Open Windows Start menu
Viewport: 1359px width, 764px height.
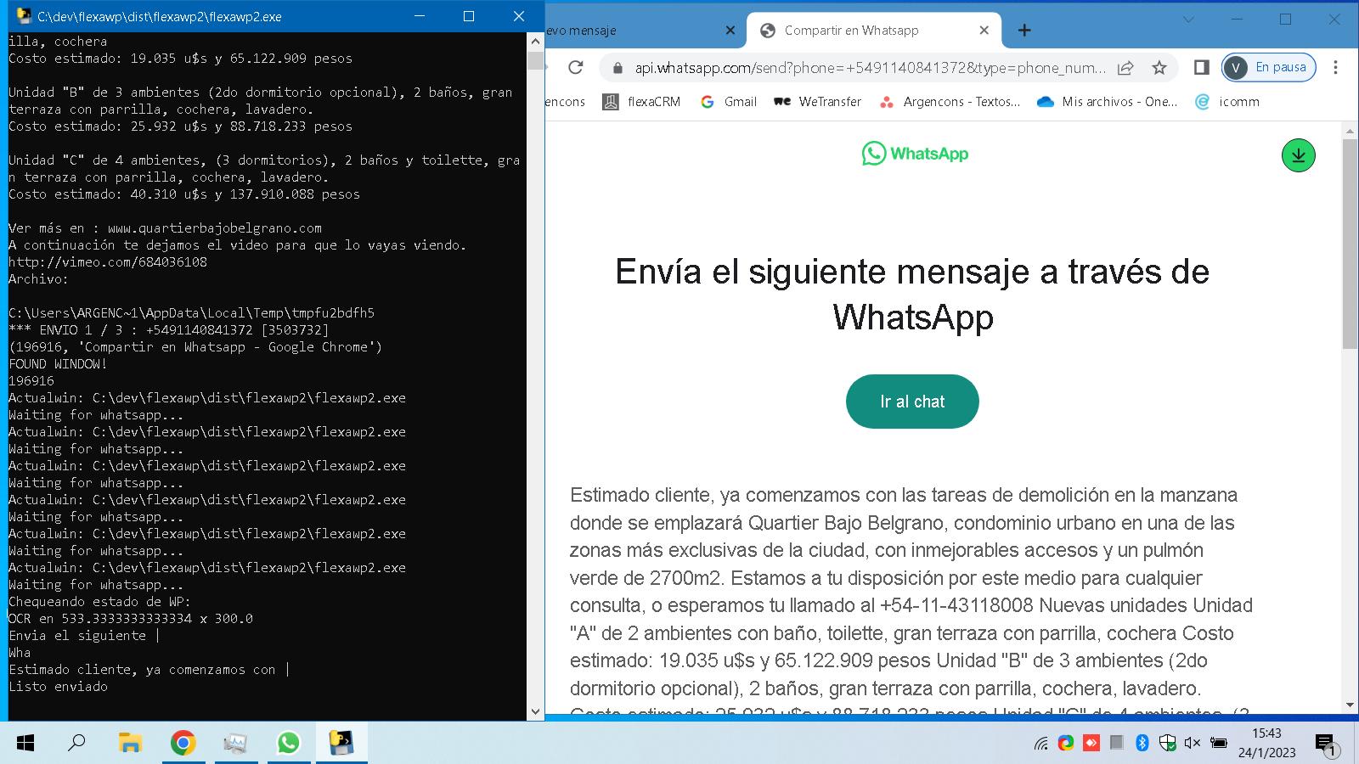pyautogui.click(x=25, y=744)
